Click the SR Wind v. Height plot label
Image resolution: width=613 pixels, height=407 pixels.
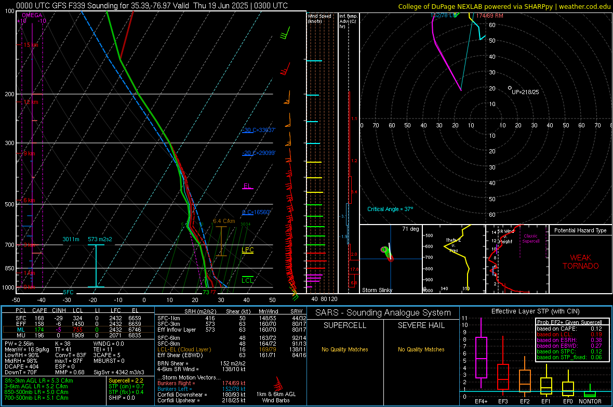[505, 237]
